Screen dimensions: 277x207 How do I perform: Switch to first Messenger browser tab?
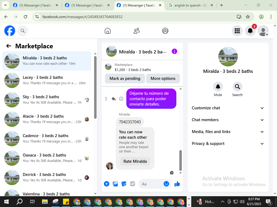coord(35,5)
